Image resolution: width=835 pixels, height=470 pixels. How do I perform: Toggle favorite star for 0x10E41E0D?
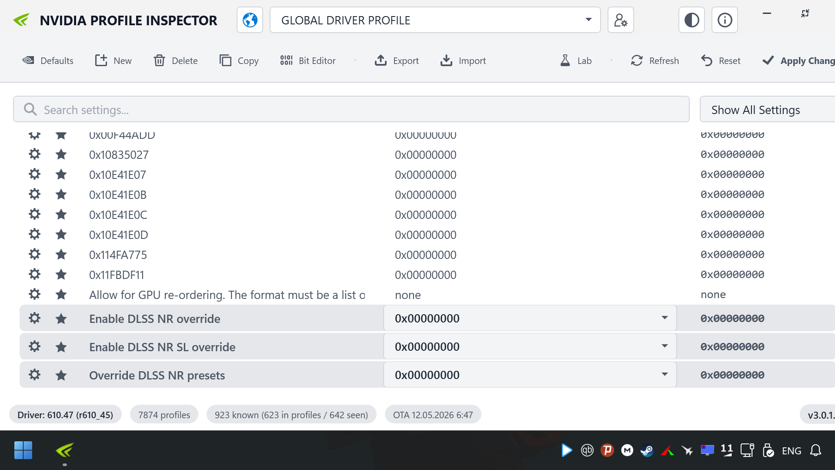[x=61, y=234]
